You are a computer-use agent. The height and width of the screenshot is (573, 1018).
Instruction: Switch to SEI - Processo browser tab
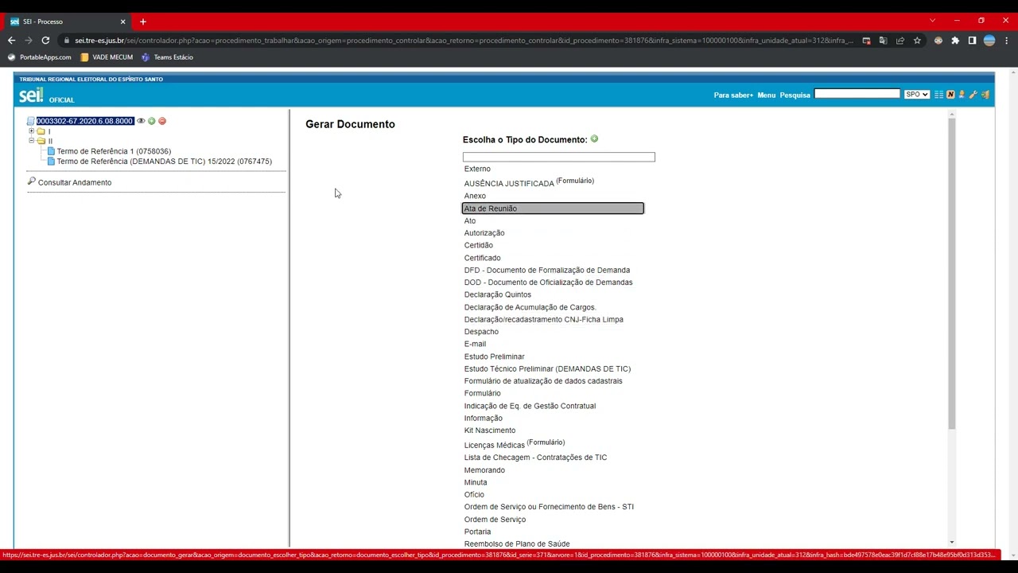(68, 21)
